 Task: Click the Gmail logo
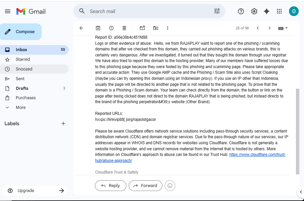[x=31, y=11]
